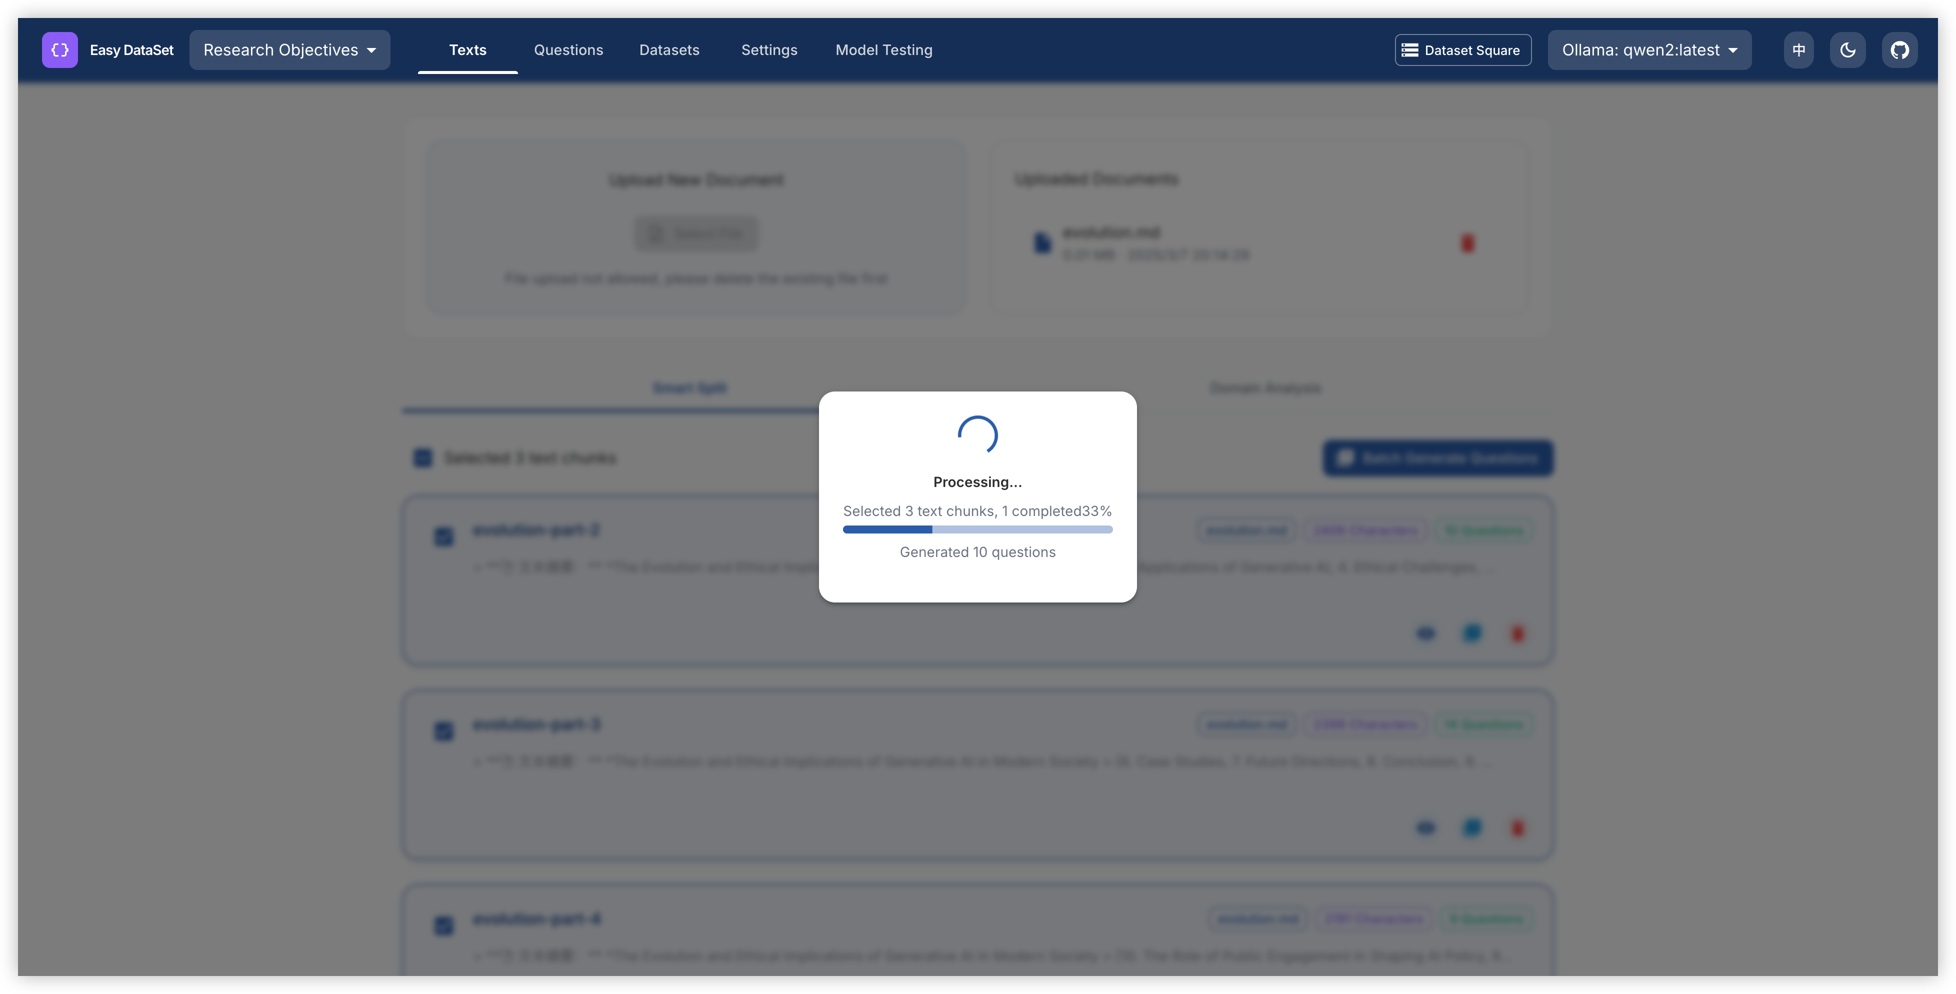The image size is (1956, 994).
Task: Click the processing progress bar
Action: [977, 529]
